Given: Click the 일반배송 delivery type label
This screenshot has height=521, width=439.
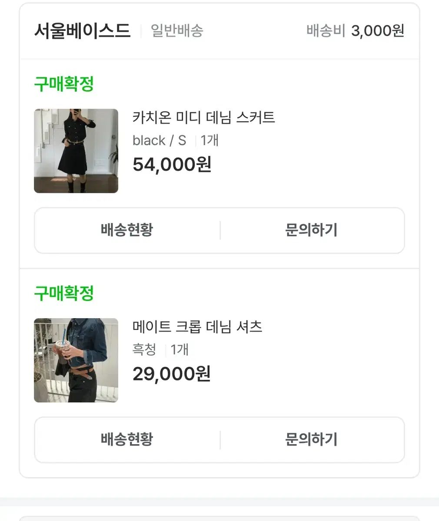Looking at the screenshot, I should tap(177, 31).
